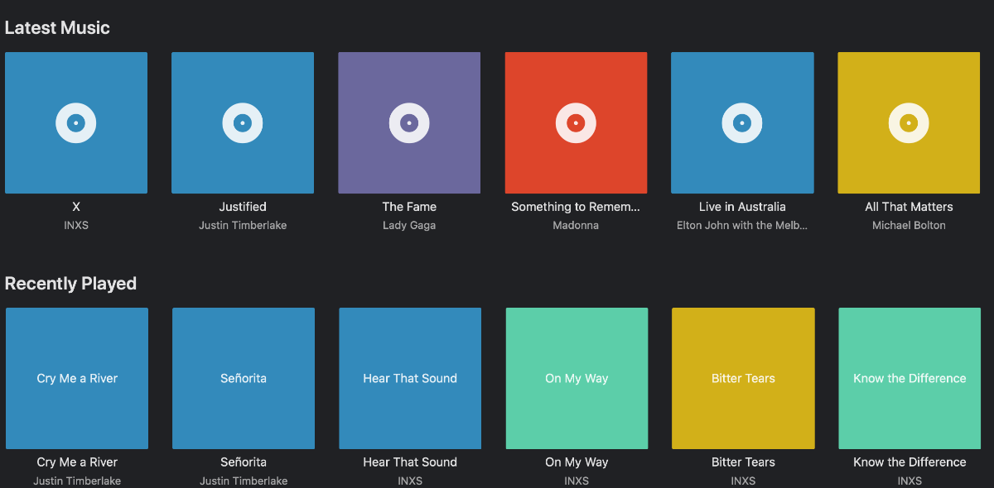Play the green On My Way tile
994x488 pixels.
pyautogui.click(x=577, y=378)
